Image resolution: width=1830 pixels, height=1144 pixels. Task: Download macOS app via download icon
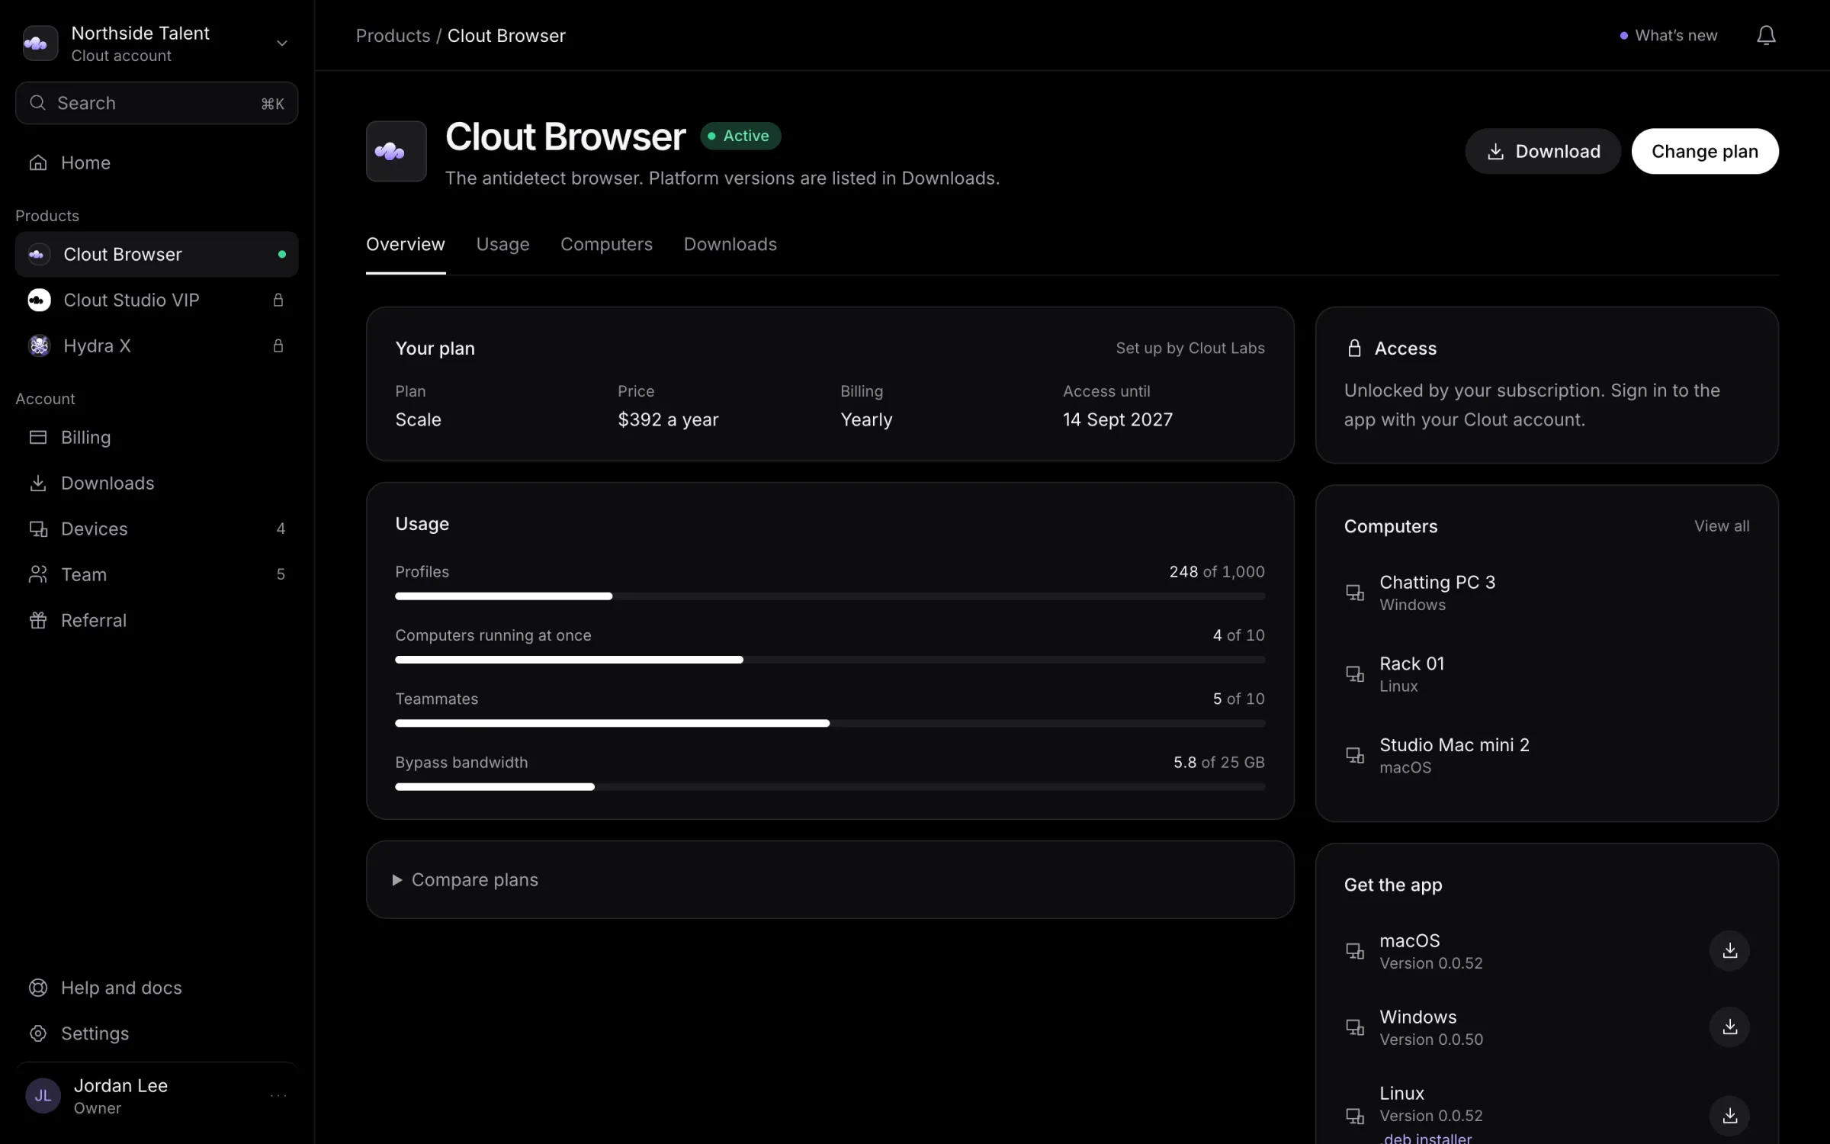pos(1729,950)
